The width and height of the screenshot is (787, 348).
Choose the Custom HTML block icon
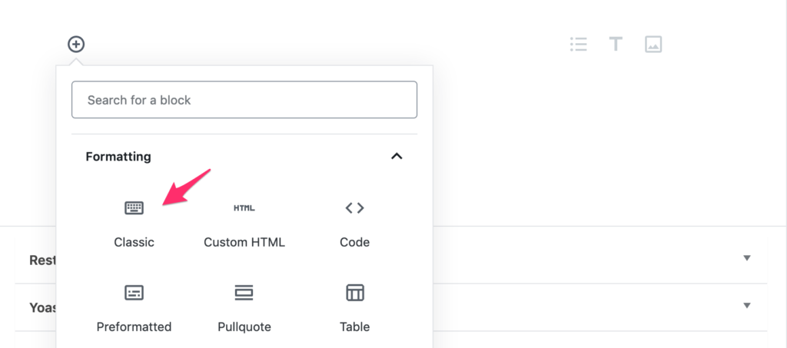[x=244, y=207]
